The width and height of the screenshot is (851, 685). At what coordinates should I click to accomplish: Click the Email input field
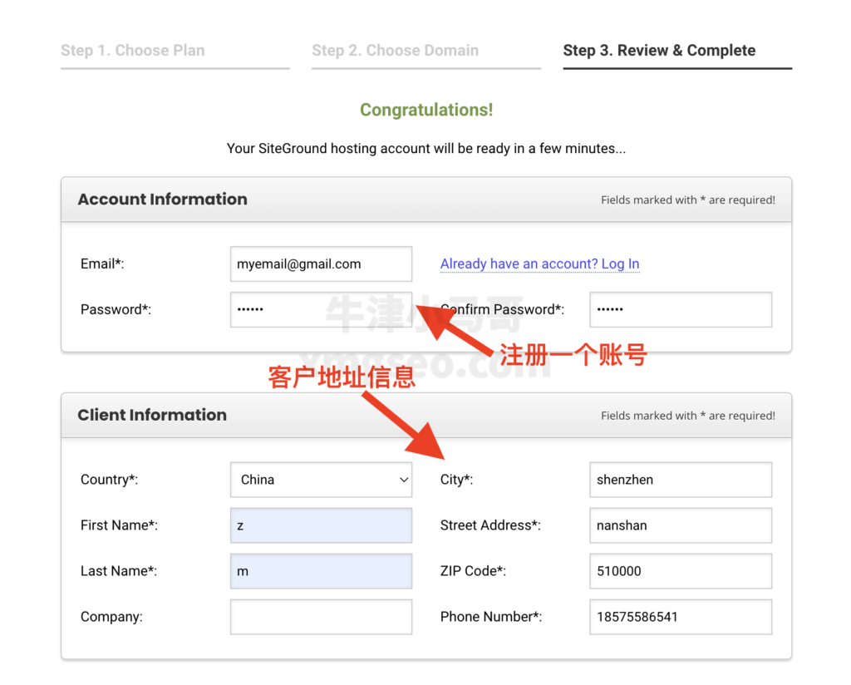coord(321,264)
